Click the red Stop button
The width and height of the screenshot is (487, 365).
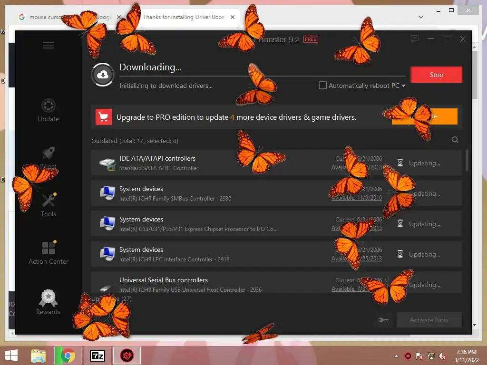point(437,75)
